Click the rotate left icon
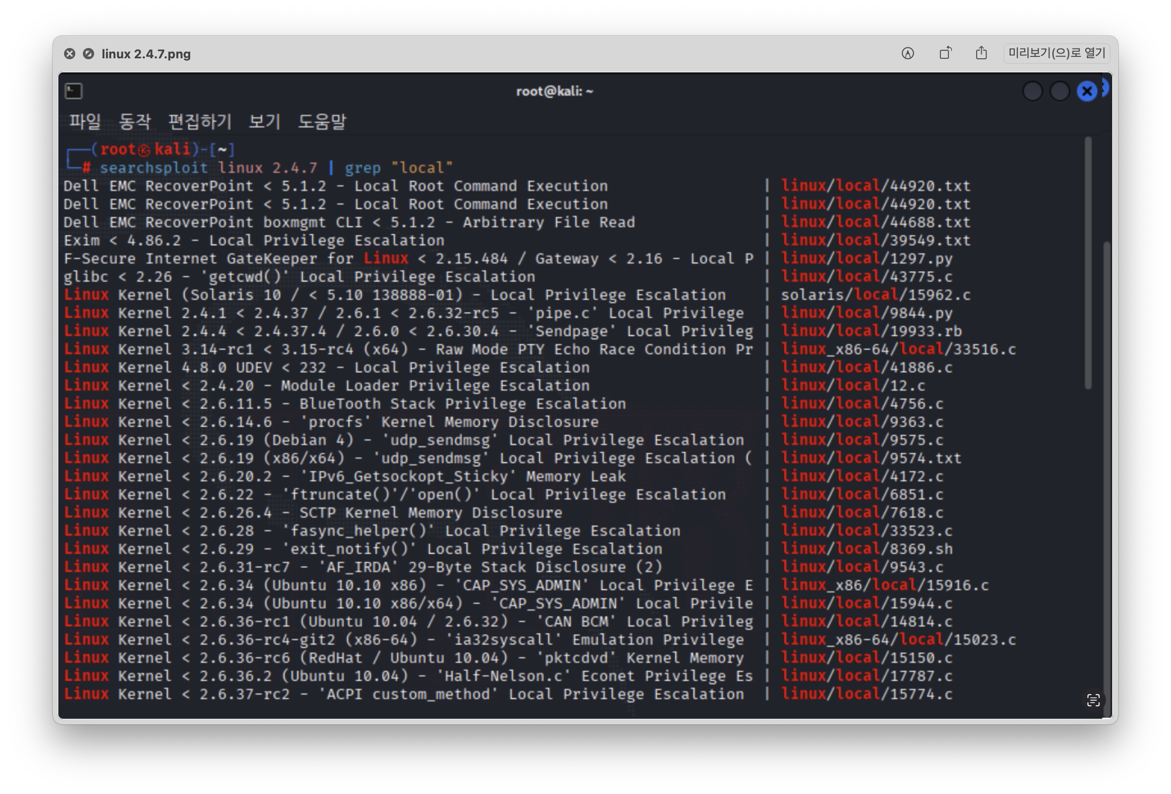 click(x=945, y=53)
